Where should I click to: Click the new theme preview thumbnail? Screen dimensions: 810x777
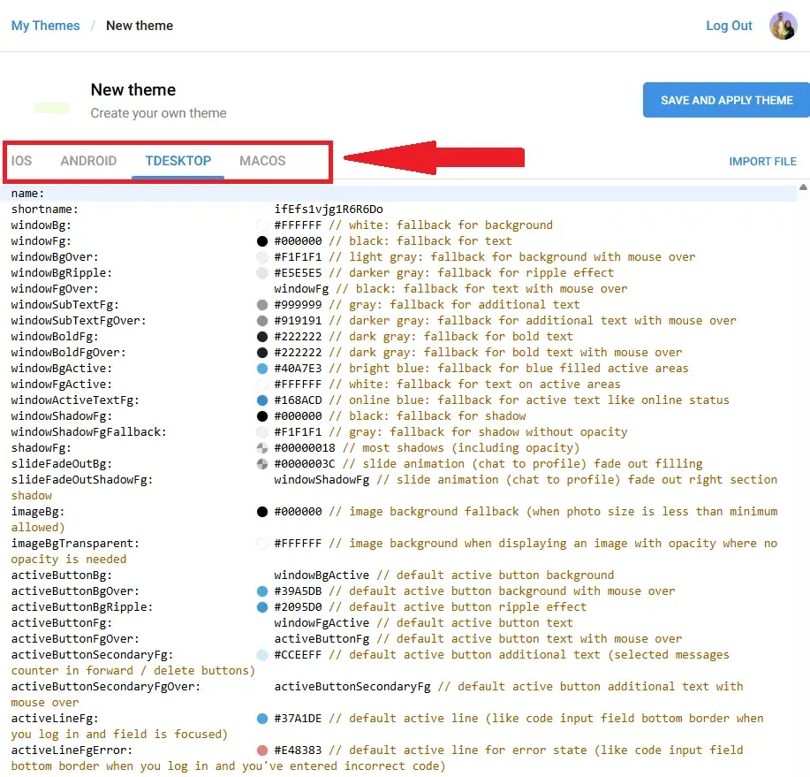click(51, 107)
